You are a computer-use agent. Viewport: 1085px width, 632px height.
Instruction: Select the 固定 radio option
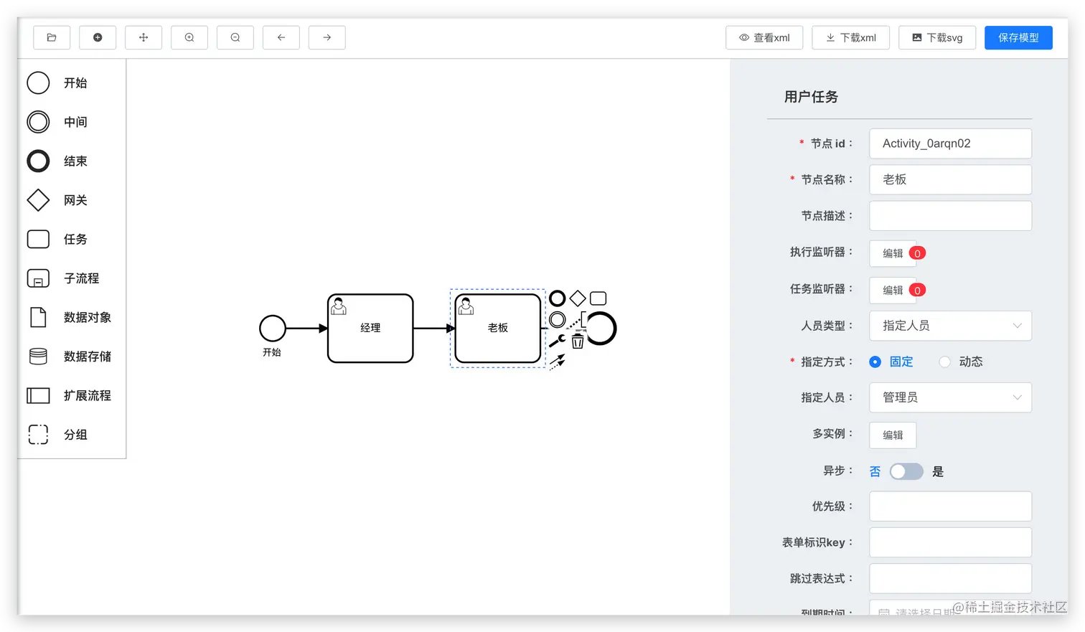click(891, 362)
